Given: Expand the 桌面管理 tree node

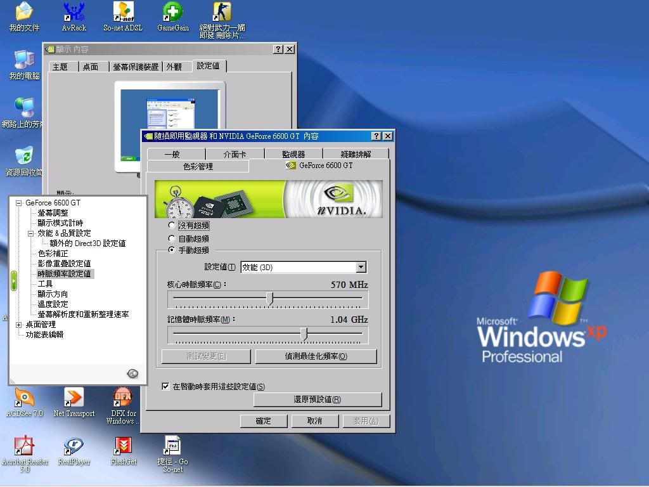Looking at the screenshot, I should click(x=19, y=325).
